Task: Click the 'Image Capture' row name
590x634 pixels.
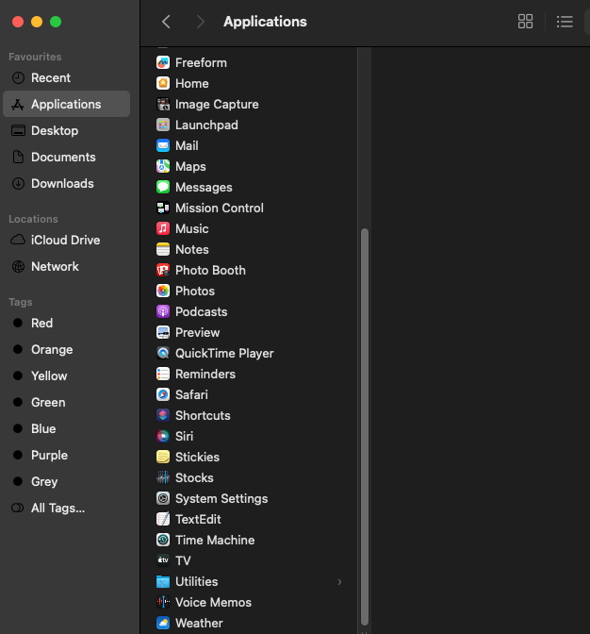Action: point(217,105)
